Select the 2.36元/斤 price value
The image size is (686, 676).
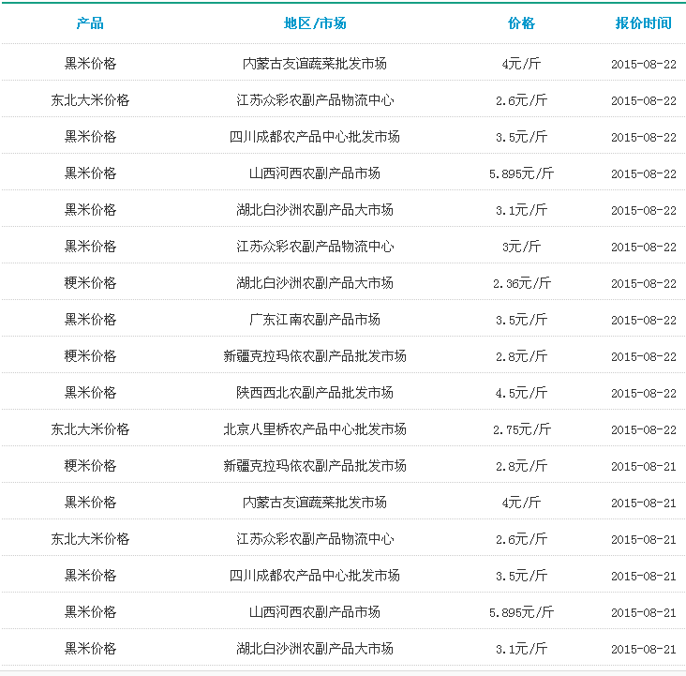point(521,283)
